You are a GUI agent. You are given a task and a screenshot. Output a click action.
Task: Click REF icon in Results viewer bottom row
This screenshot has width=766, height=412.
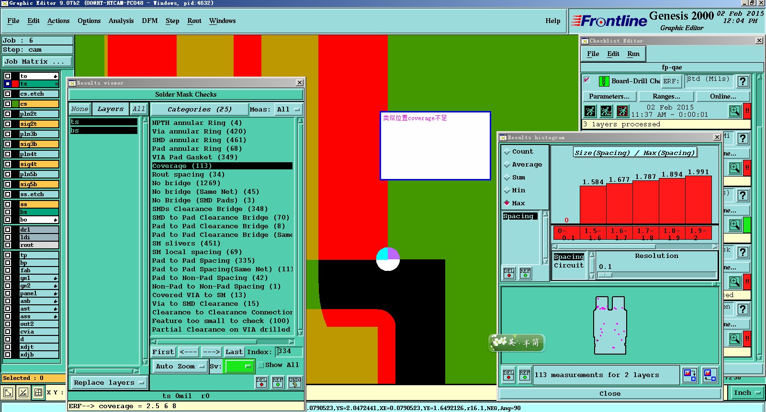278,382
